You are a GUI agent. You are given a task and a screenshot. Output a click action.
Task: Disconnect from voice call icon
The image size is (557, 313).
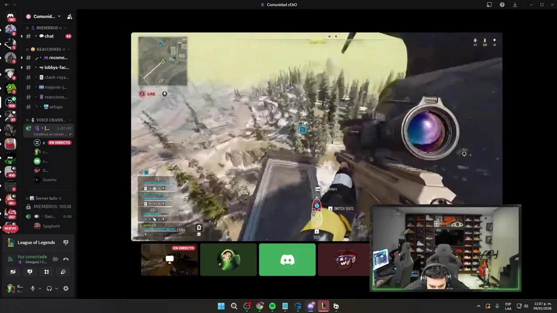click(66, 259)
